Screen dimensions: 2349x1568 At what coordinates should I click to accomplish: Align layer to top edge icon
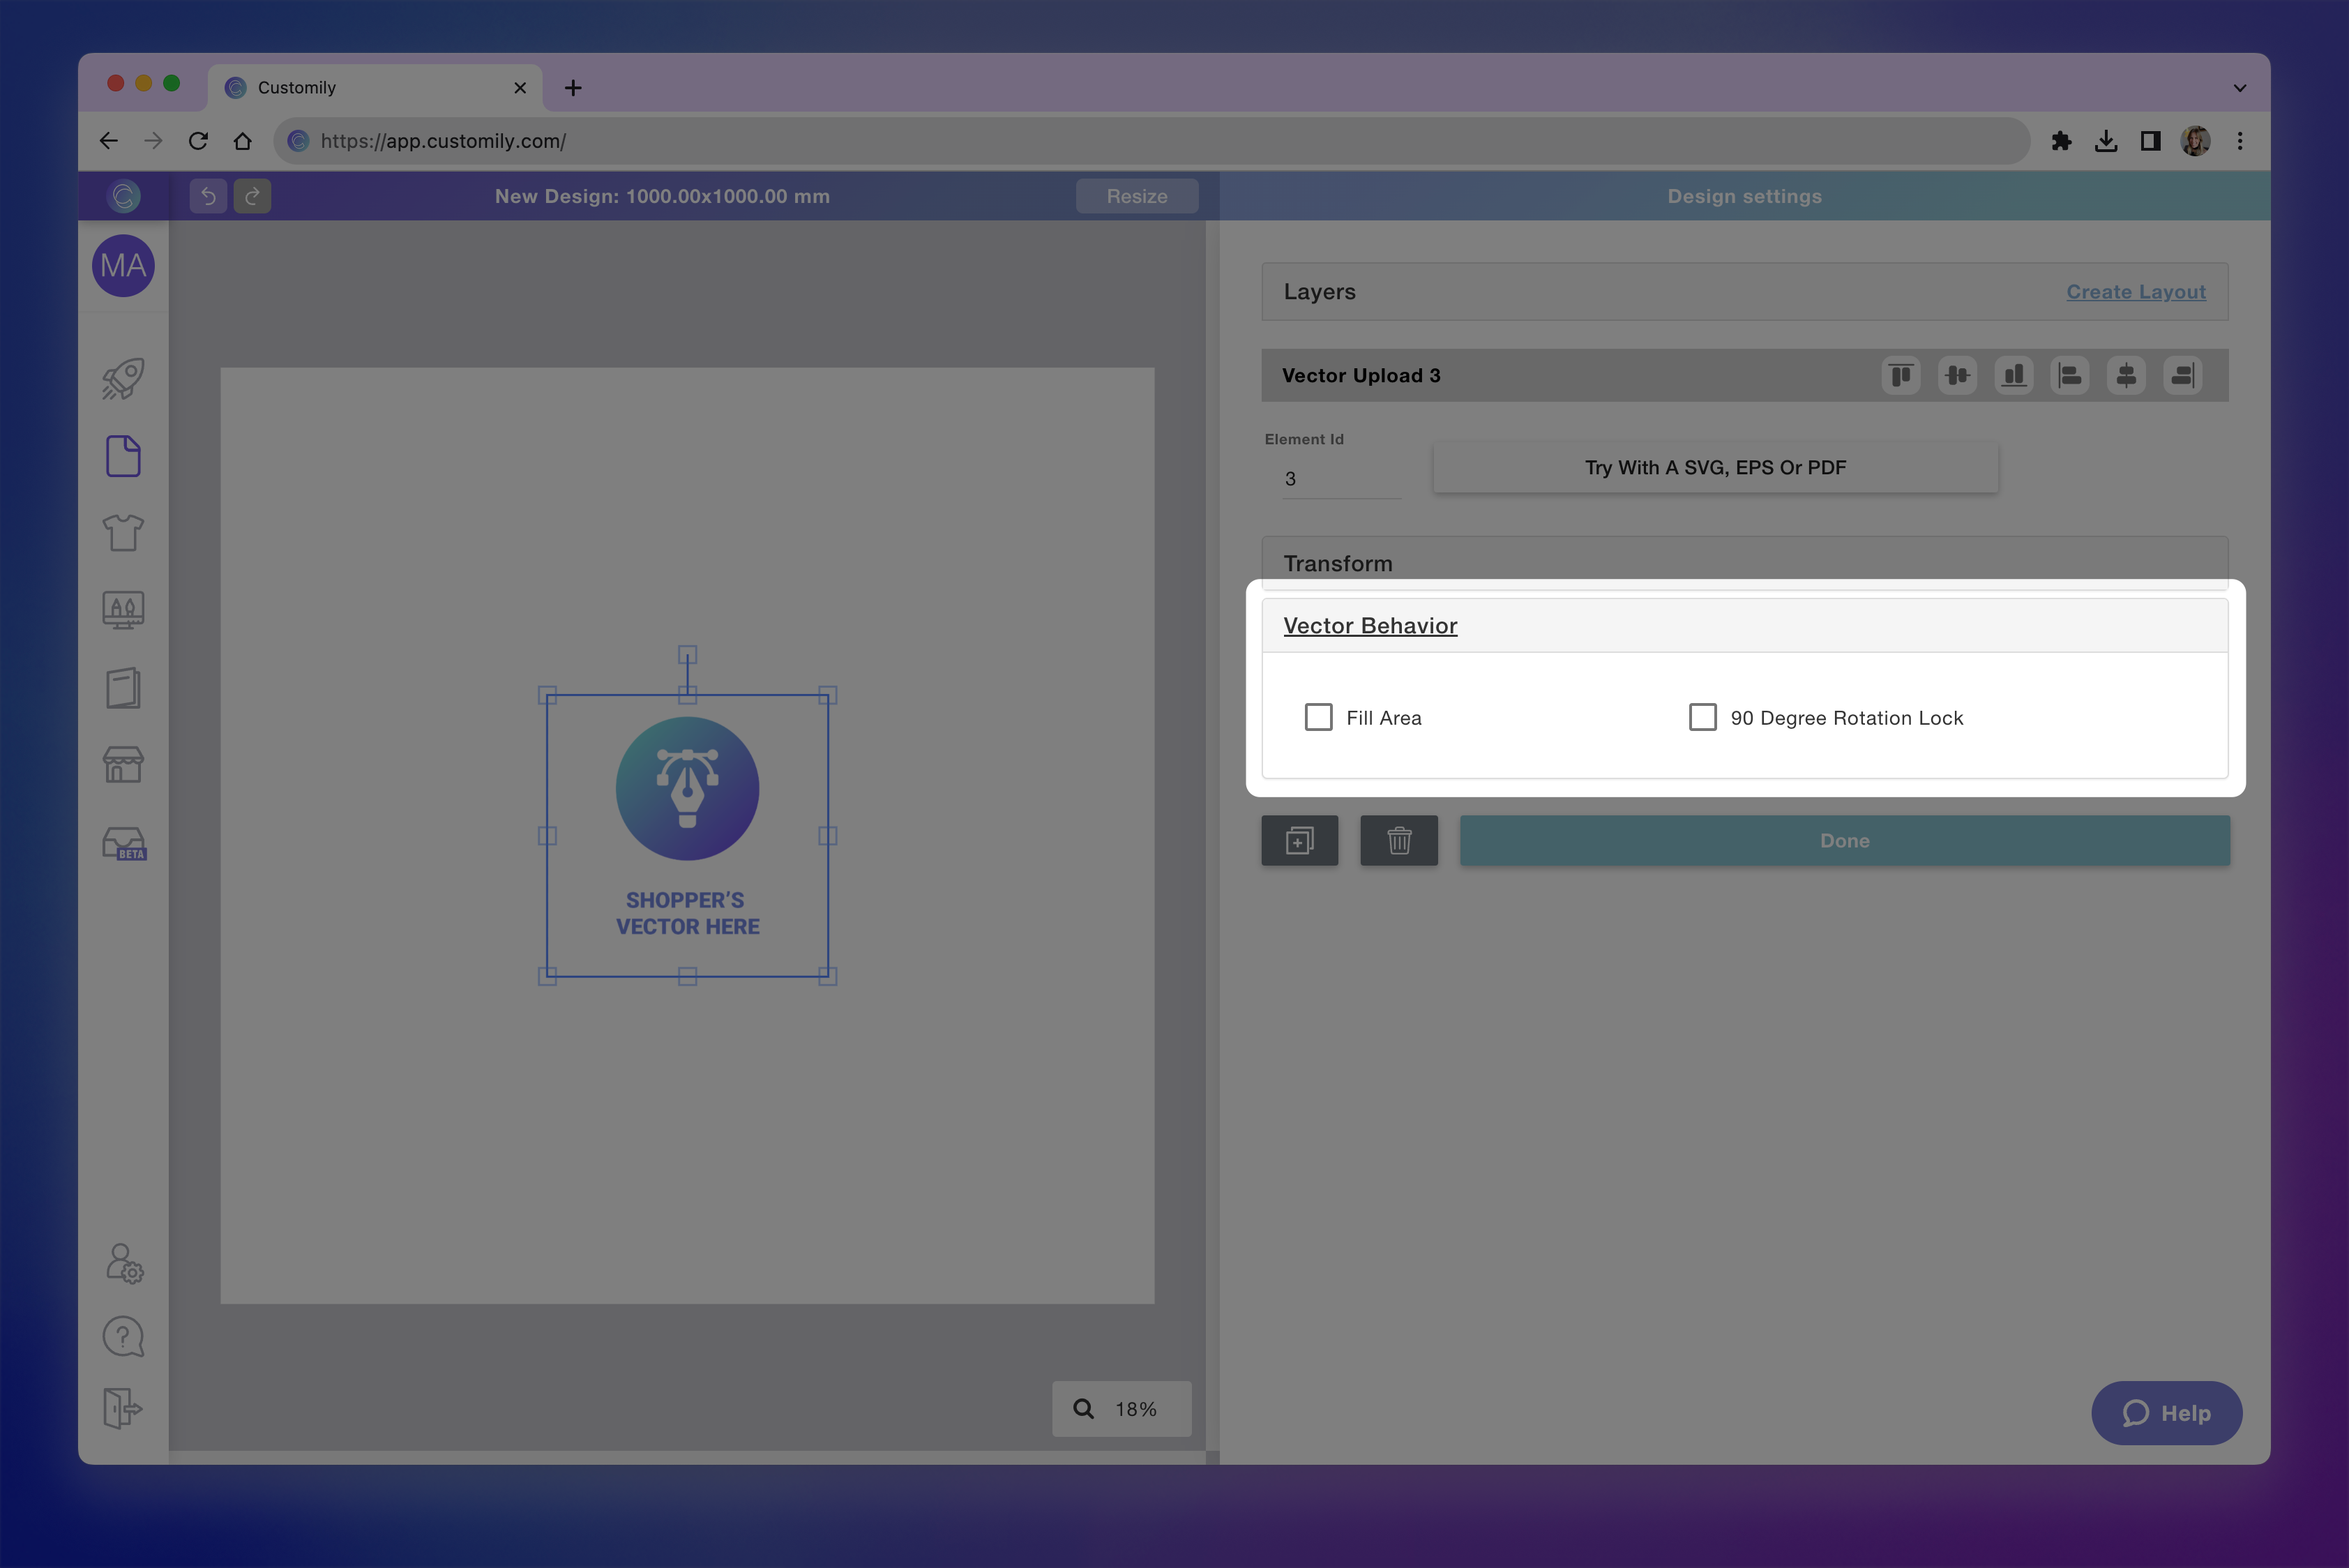pos(1900,376)
